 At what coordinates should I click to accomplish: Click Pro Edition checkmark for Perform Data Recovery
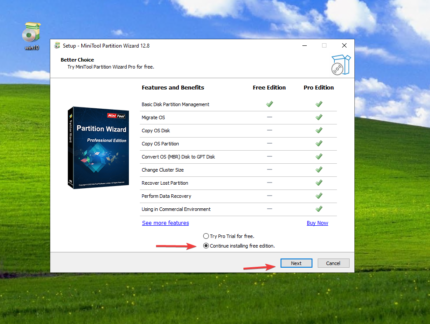[x=319, y=196]
